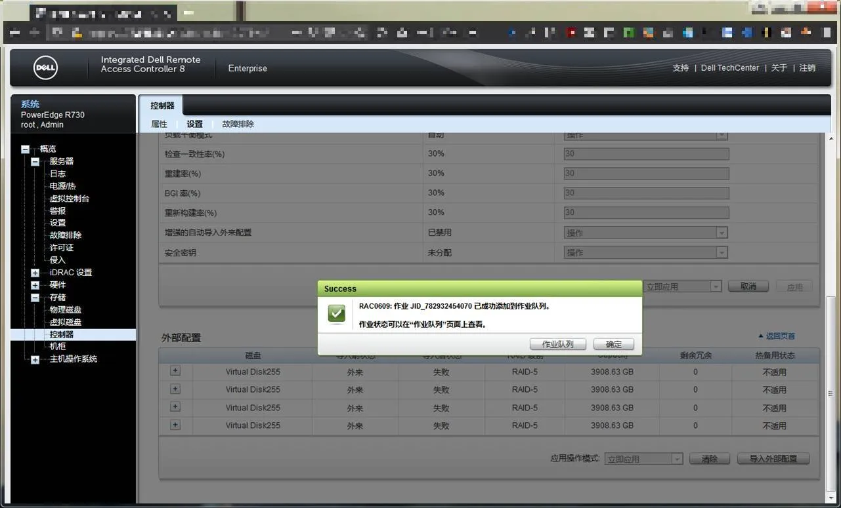Click the BGI 率 input field
The height and width of the screenshot is (508, 841).
click(x=647, y=193)
